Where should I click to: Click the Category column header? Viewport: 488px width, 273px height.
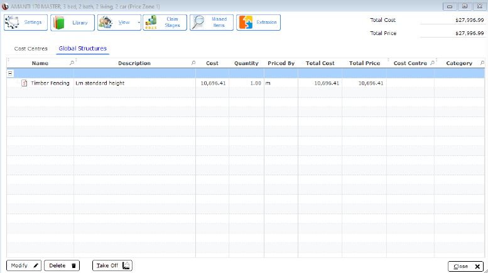[x=459, y=63]
